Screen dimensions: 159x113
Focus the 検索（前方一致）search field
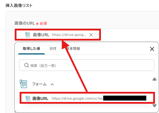coord(87,65)
